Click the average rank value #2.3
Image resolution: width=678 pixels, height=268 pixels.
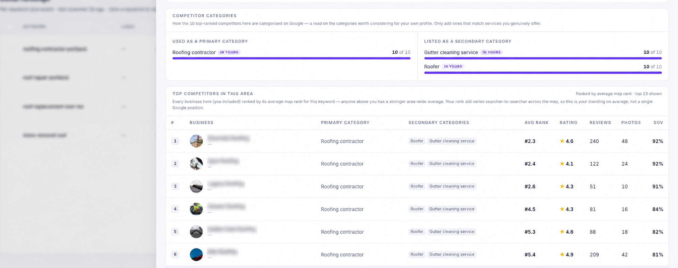[x=530, y=141]
